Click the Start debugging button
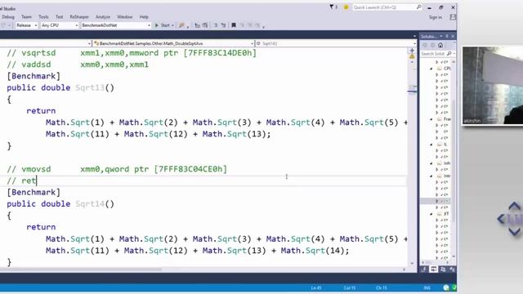Image resolution: width=523 pixels, height=294 pixels. (x=163, y=25)
